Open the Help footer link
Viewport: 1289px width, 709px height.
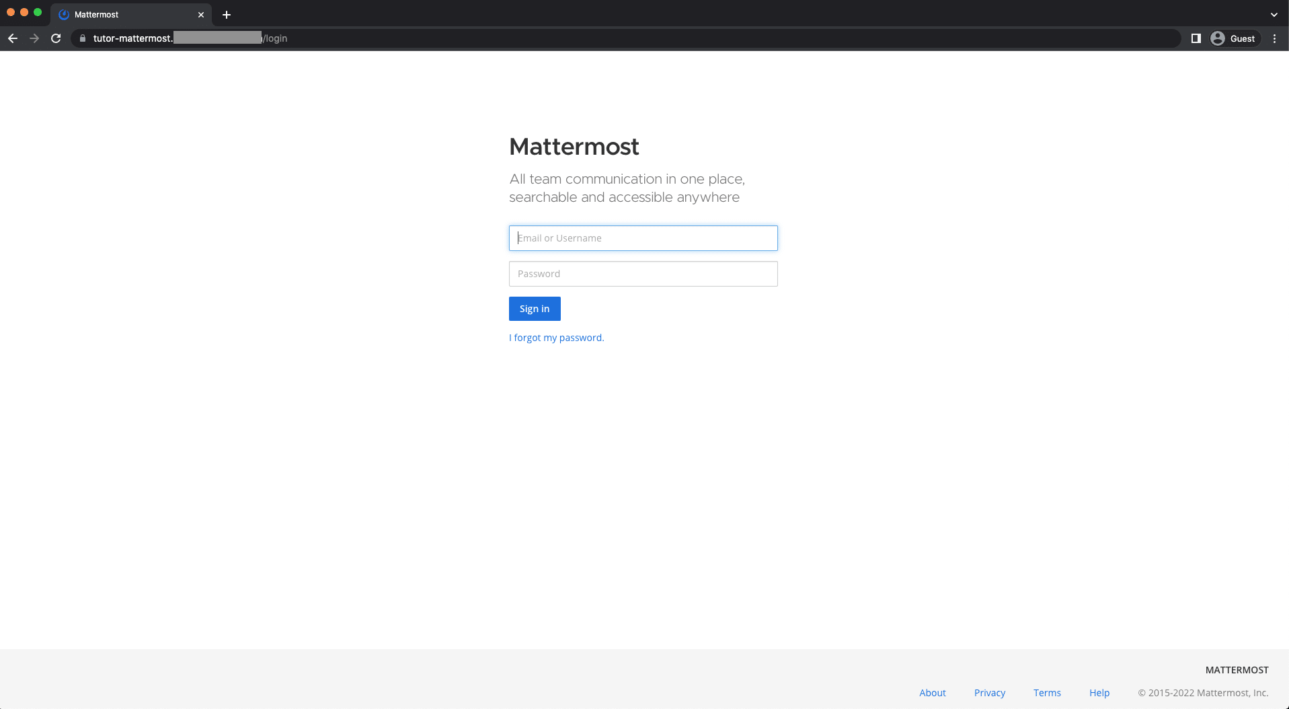1099,693
